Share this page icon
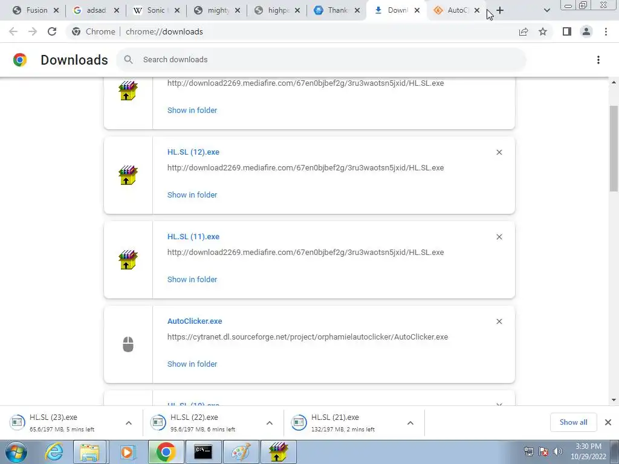The width and height of the screenshot is (619, 464). 523,31
